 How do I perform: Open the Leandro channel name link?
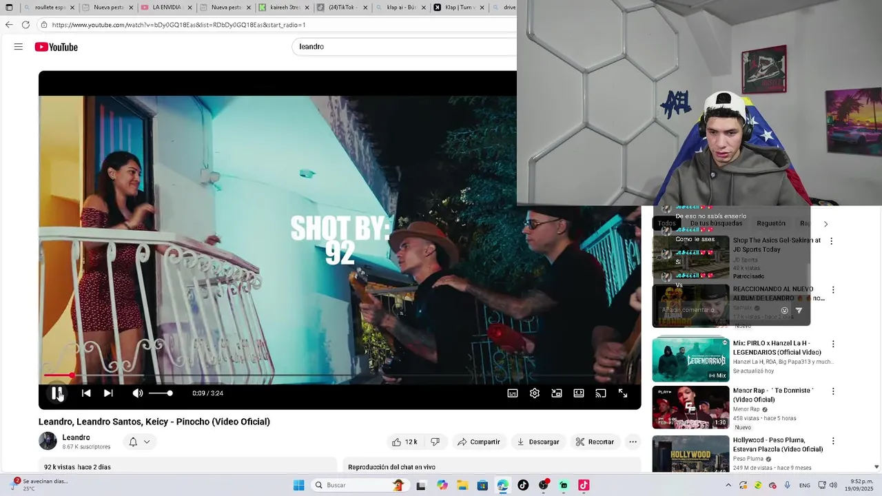(x=76, y=437)
